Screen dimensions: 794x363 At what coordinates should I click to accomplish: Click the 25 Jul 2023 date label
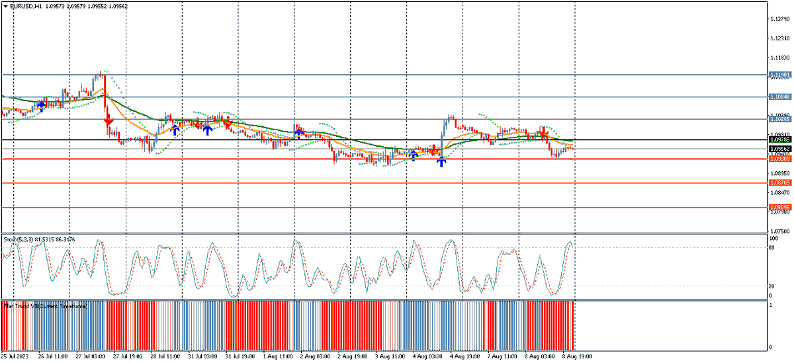(x=15, y=356)
